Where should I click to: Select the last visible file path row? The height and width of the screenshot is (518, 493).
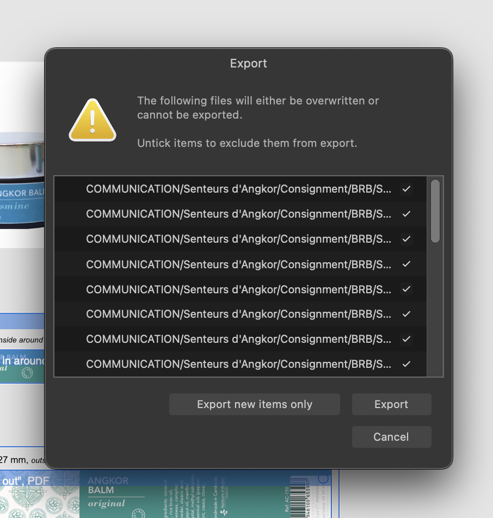(241, 364)
